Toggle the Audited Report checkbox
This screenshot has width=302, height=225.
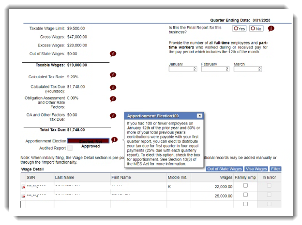click(70, 148)
